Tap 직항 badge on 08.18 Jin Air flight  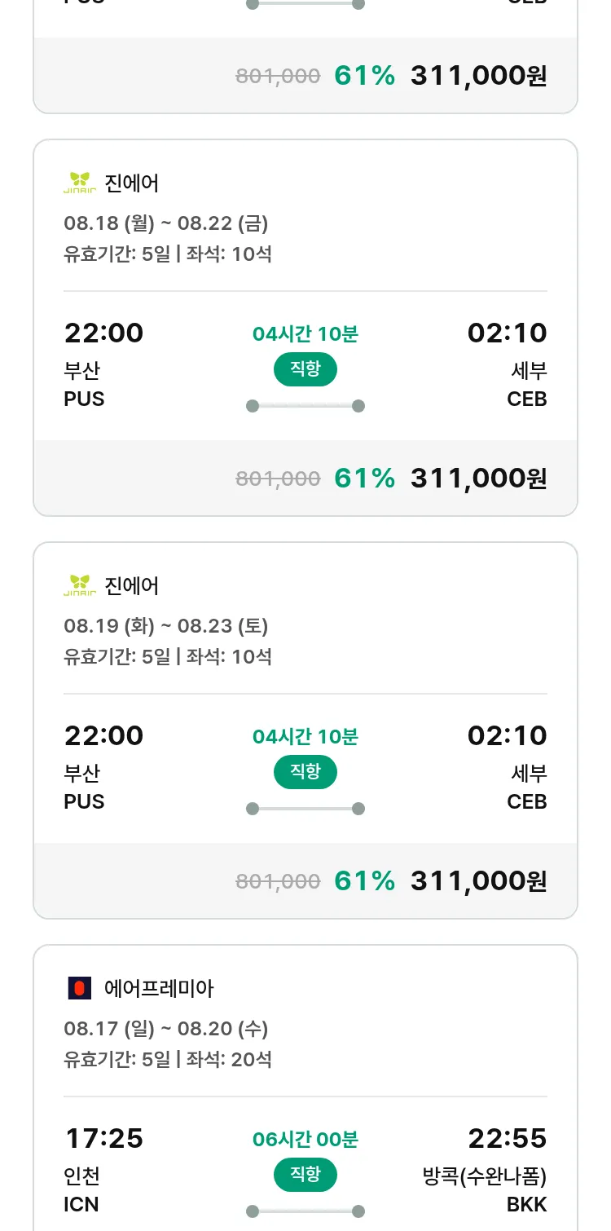pos(305,369)
